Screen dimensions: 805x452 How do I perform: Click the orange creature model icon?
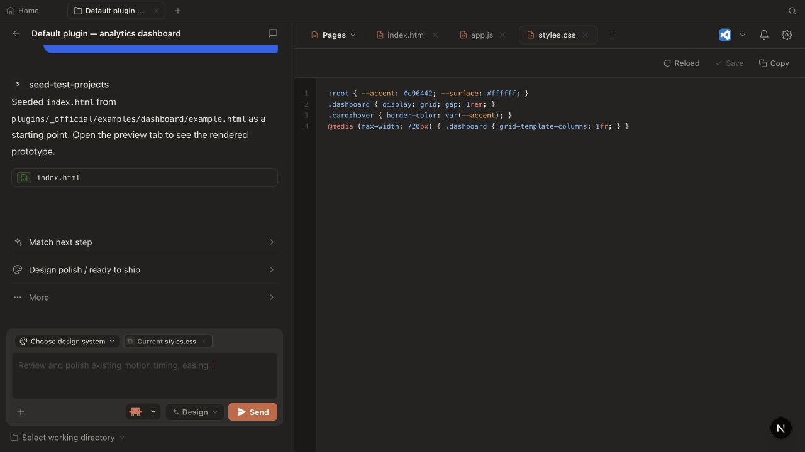pyautogui.click(x=136, y=412)
